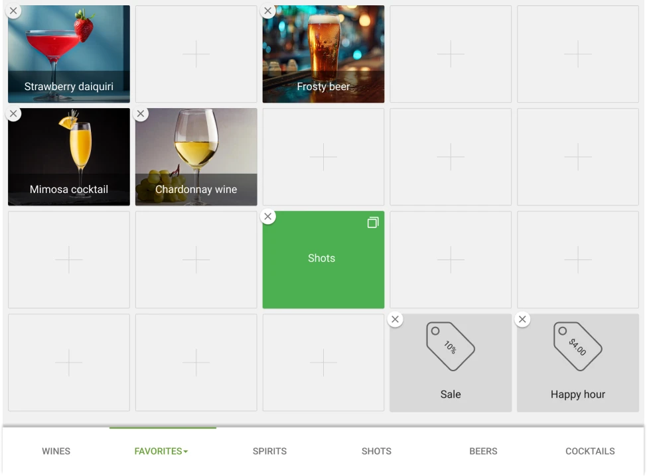Click the plus beside Strawberry daiquiri
This screenshot has width=647, height=476.
(196, 54)
